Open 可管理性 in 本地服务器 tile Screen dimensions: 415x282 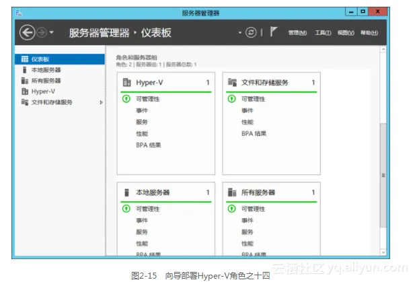tap(148, 209)
